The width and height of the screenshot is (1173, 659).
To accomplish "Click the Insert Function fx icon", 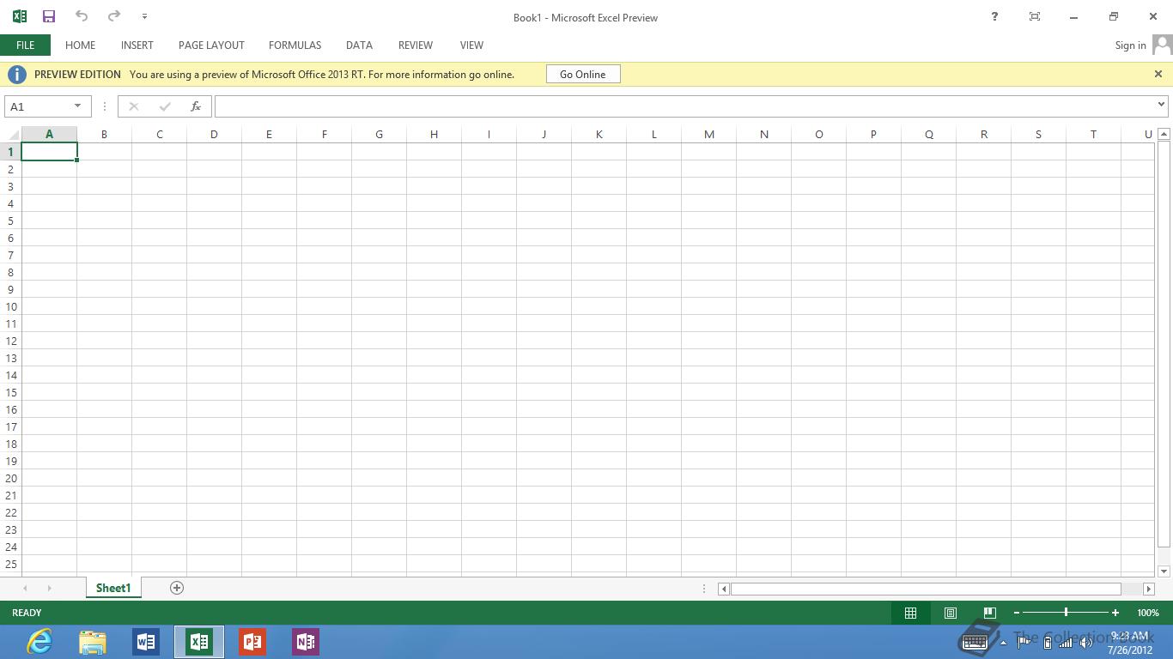I will (196, 106).
